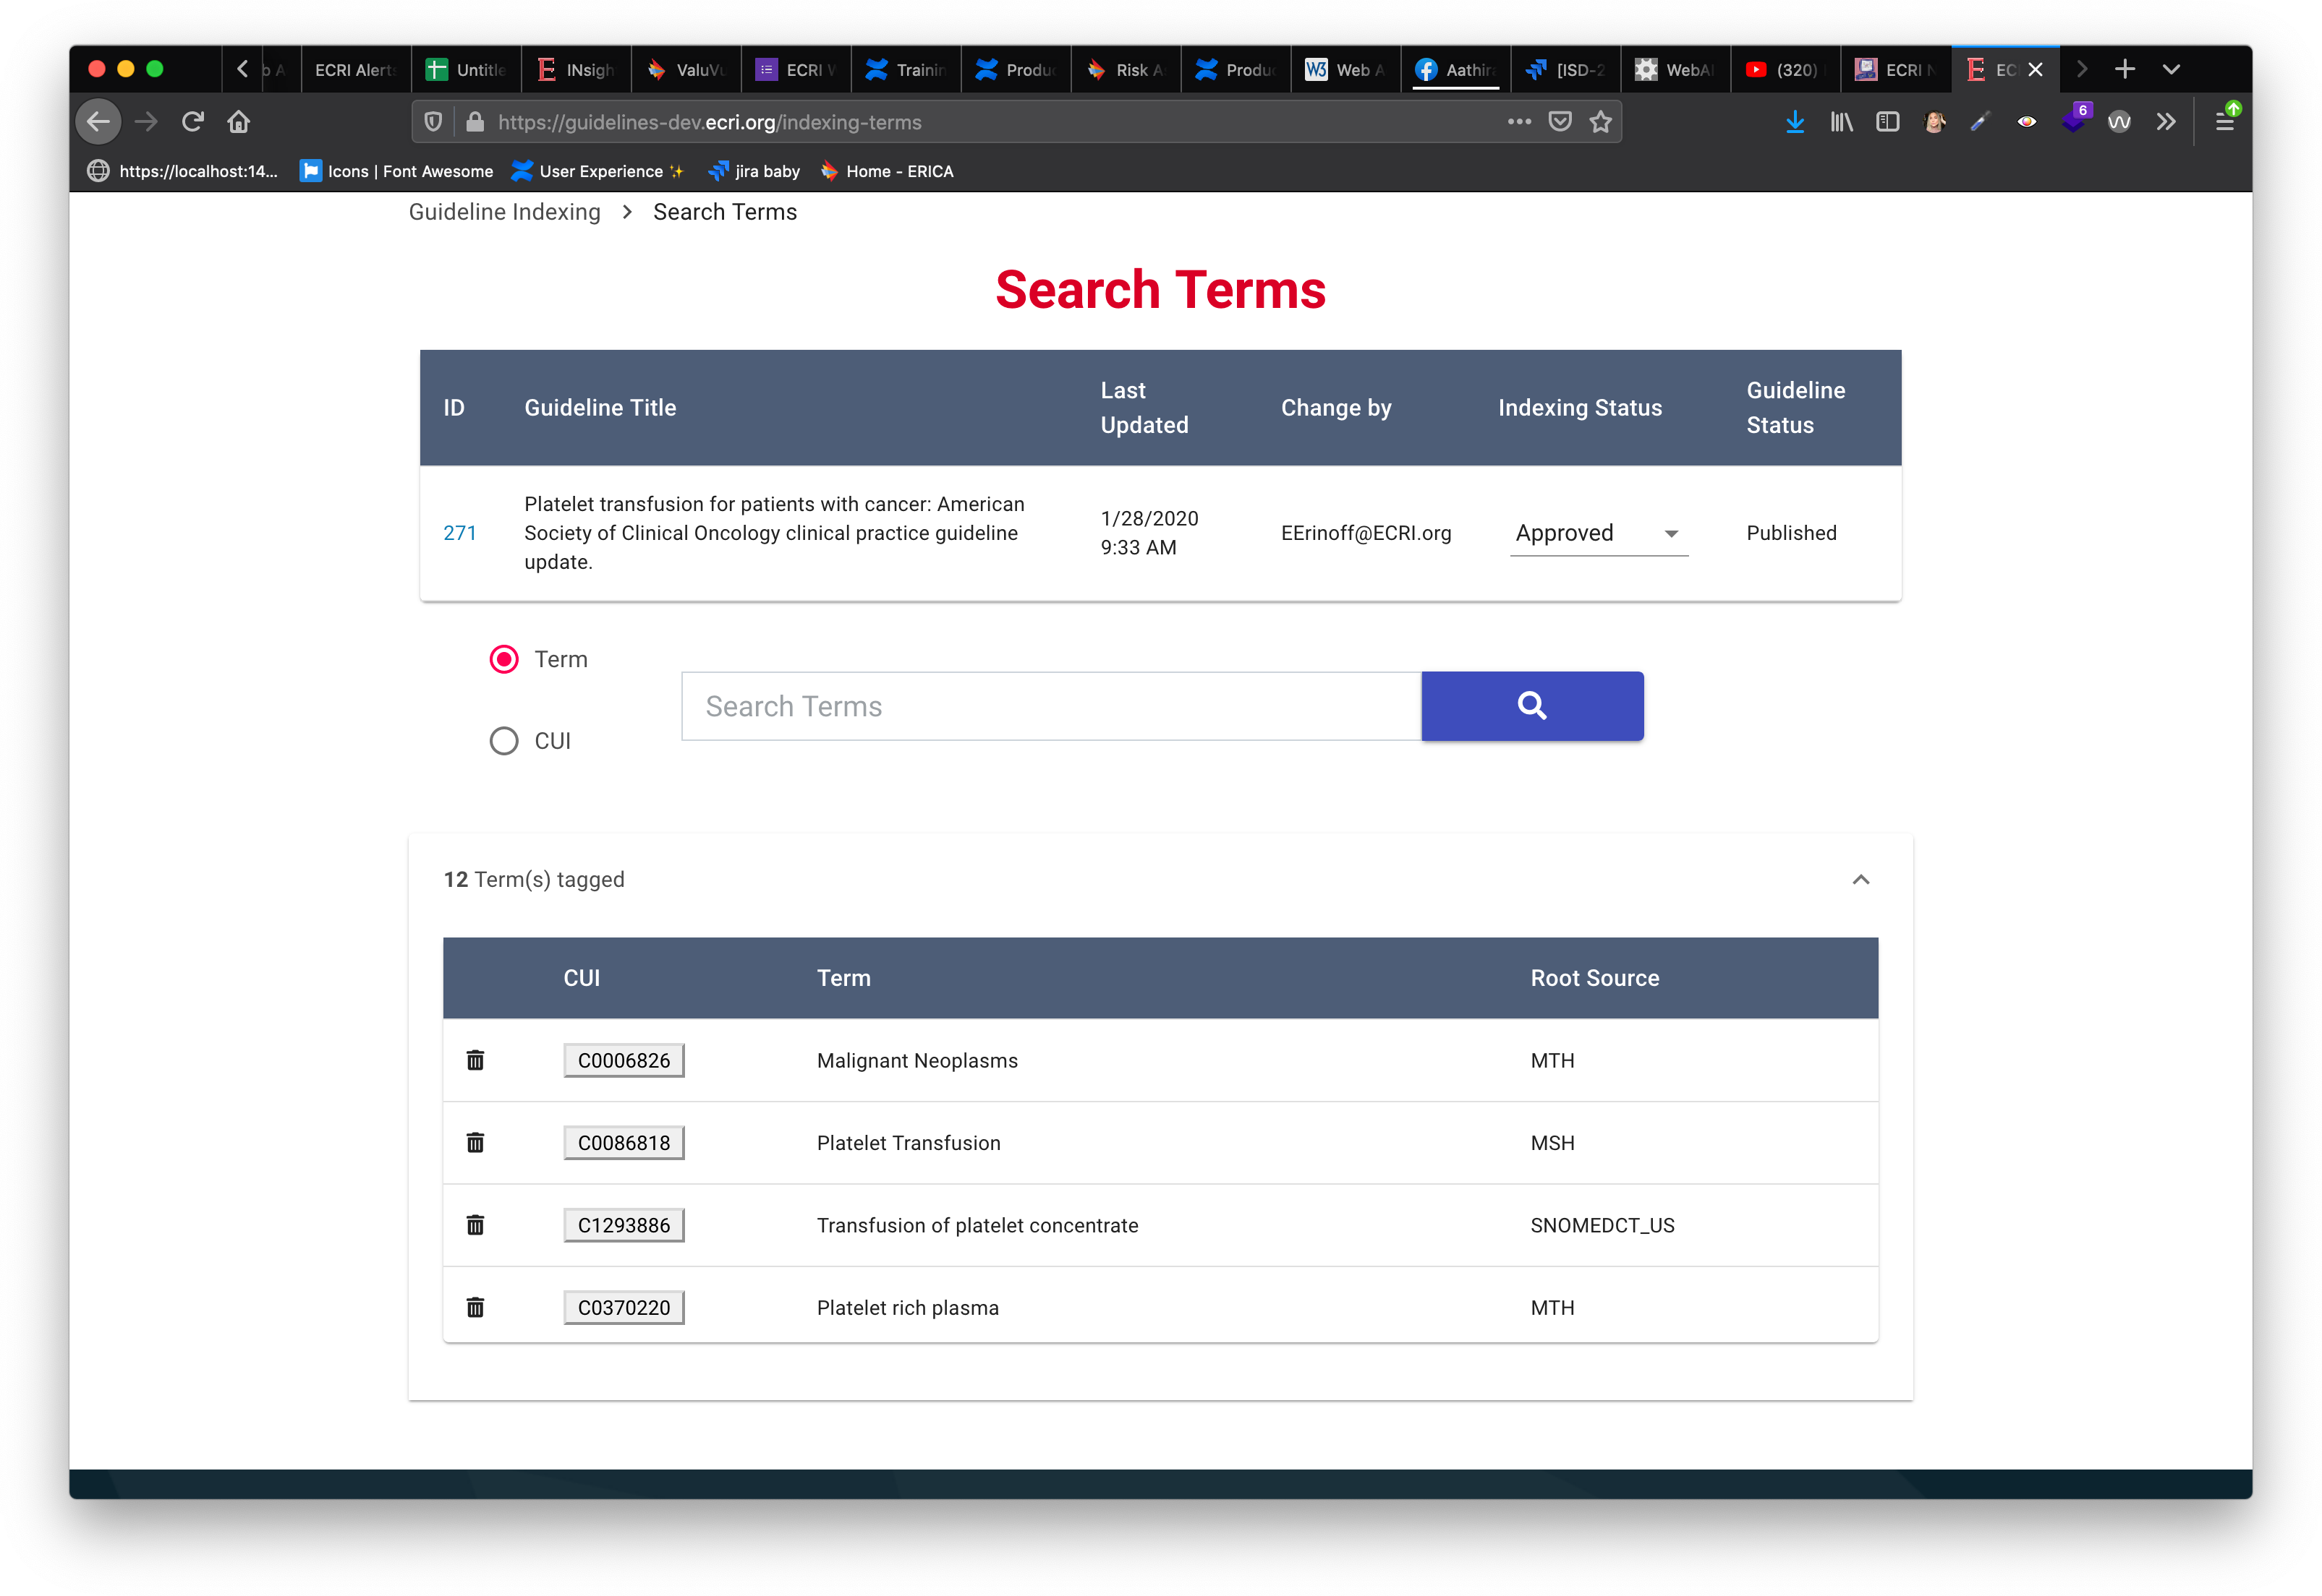Viewport: 2322px width, 1596px height.
Task: Remove Transfusion of platelet concentrate term
Action: click(475, 1225)
